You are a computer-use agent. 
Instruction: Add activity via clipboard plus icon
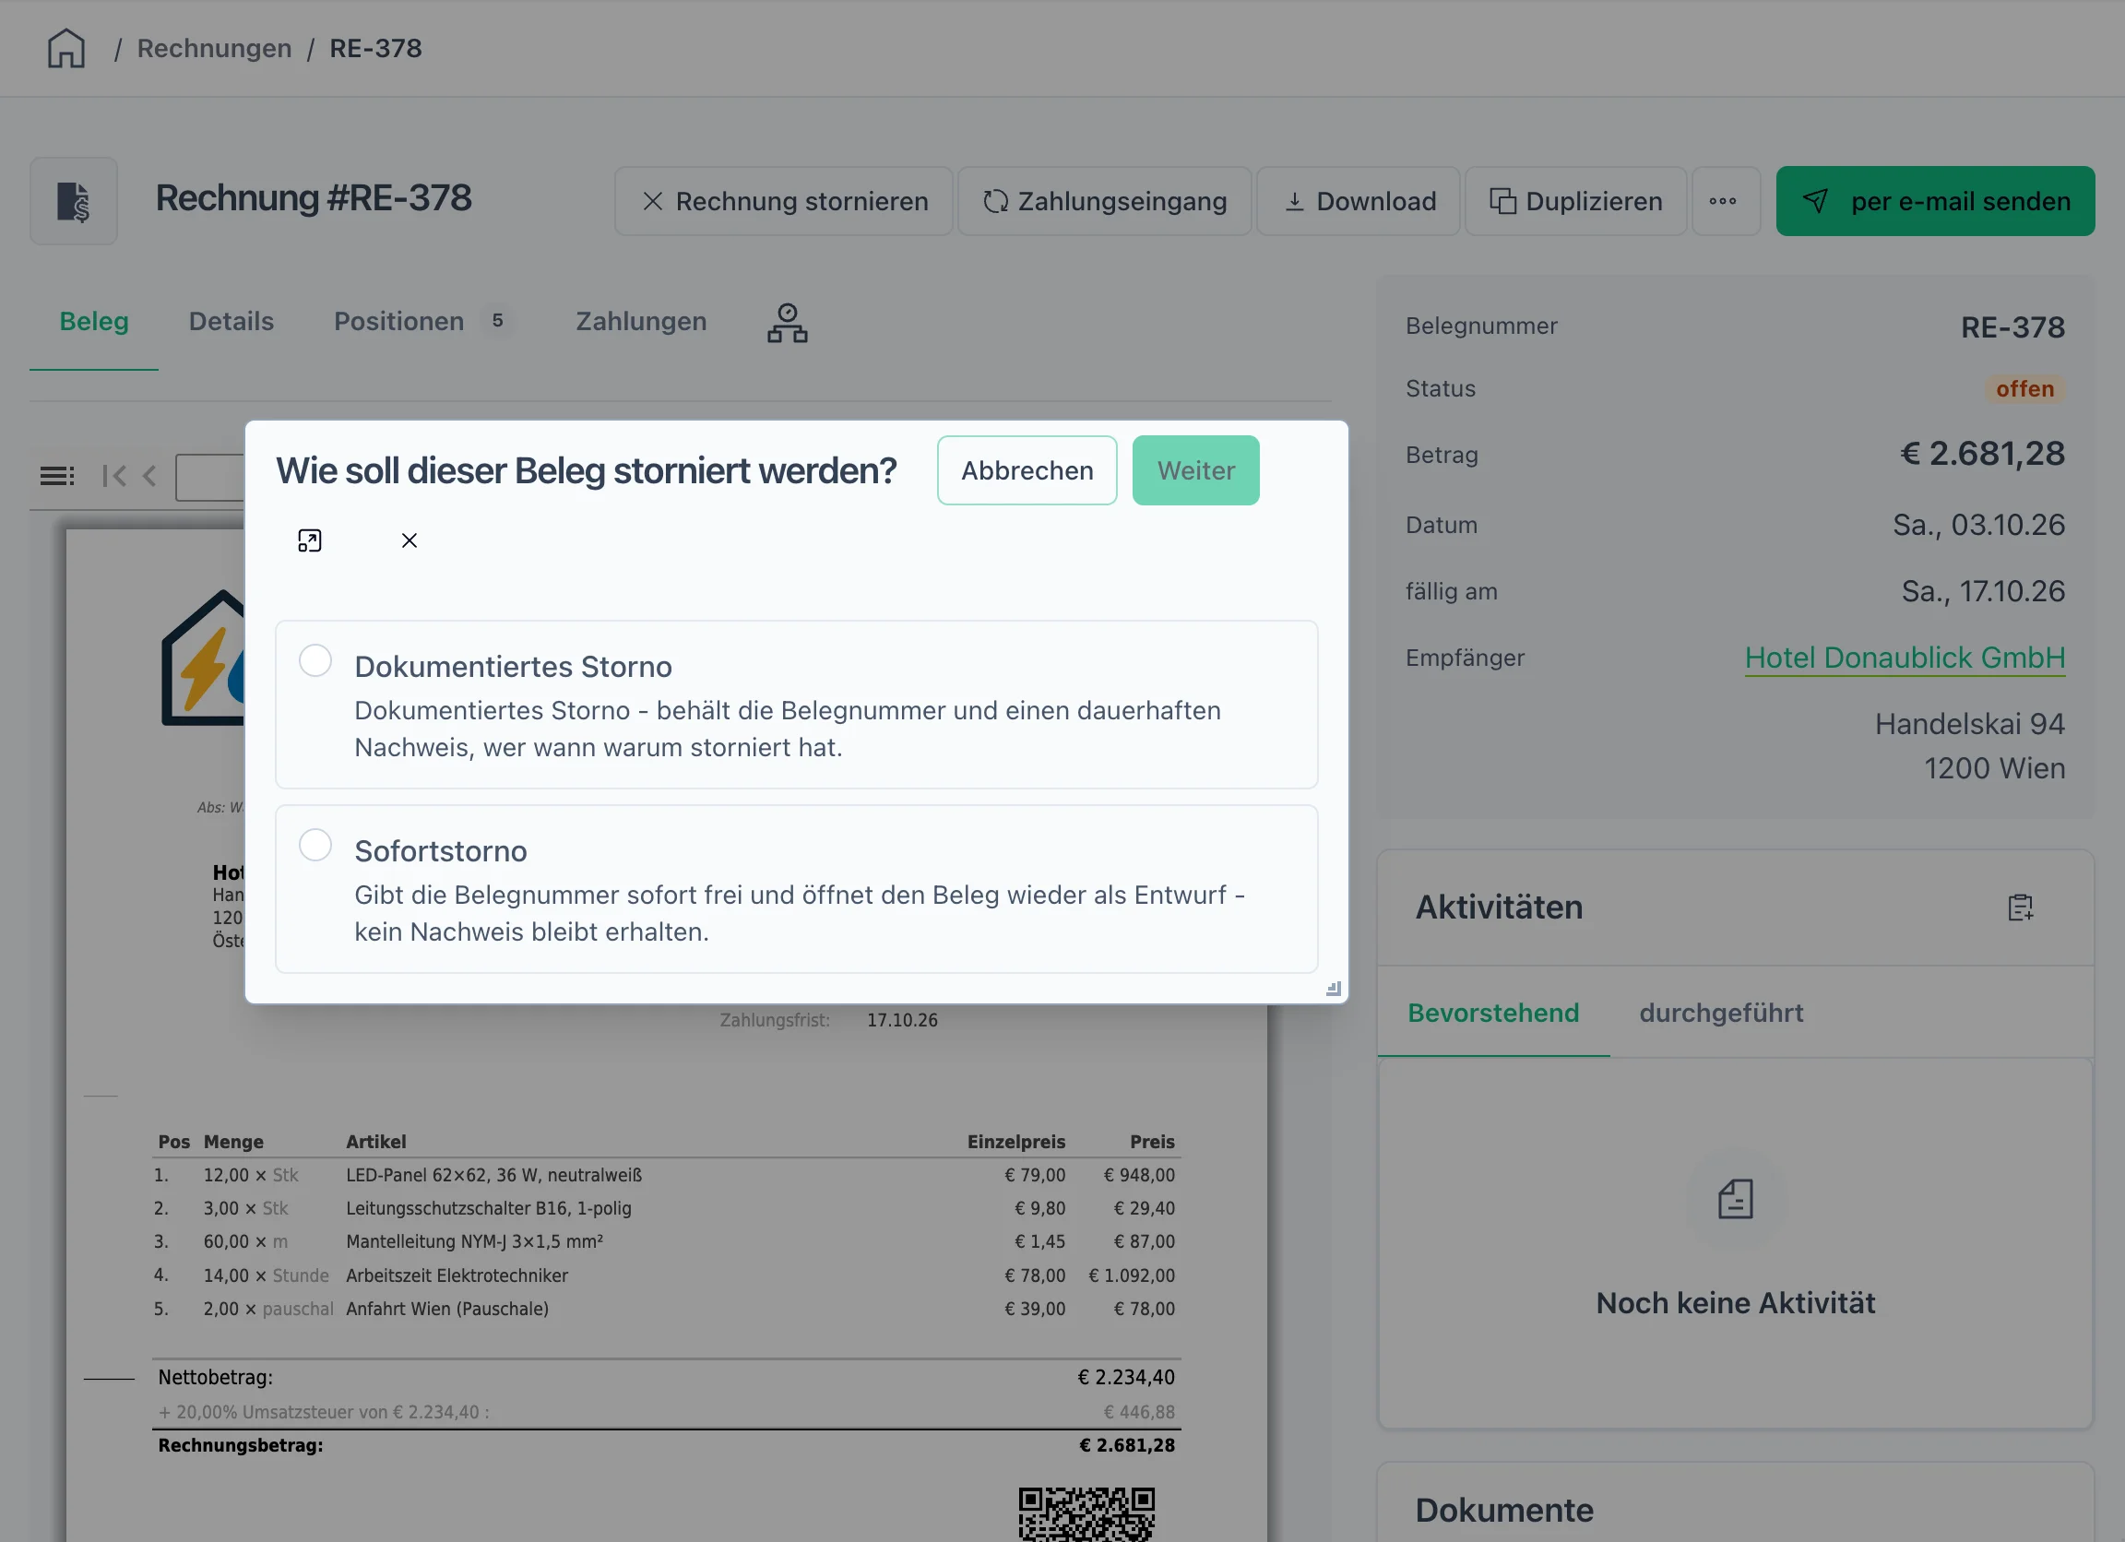pyautogui.click(x=2021, y=907)
